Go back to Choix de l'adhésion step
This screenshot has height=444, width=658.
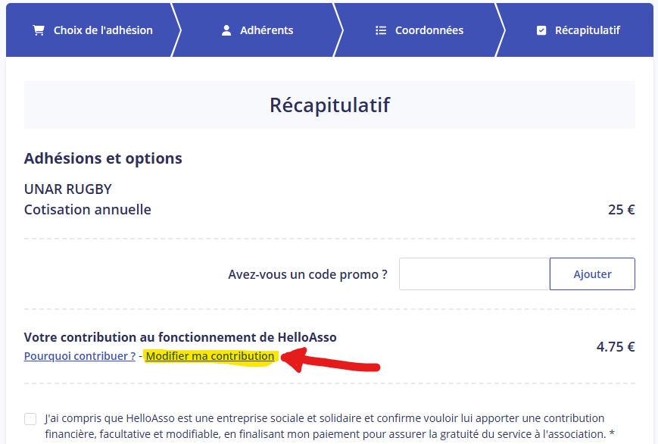tap(103, 30)
